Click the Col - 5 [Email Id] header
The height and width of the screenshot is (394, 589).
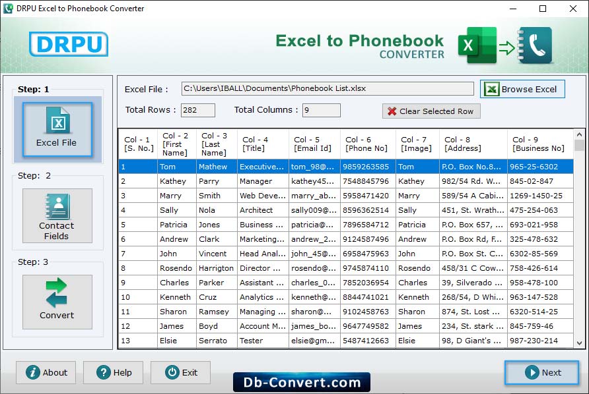click(314, 144)
